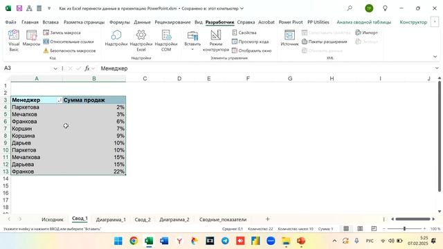
Task: Click the lightbulb ideas icon
Action: click(x=385, y=8)
